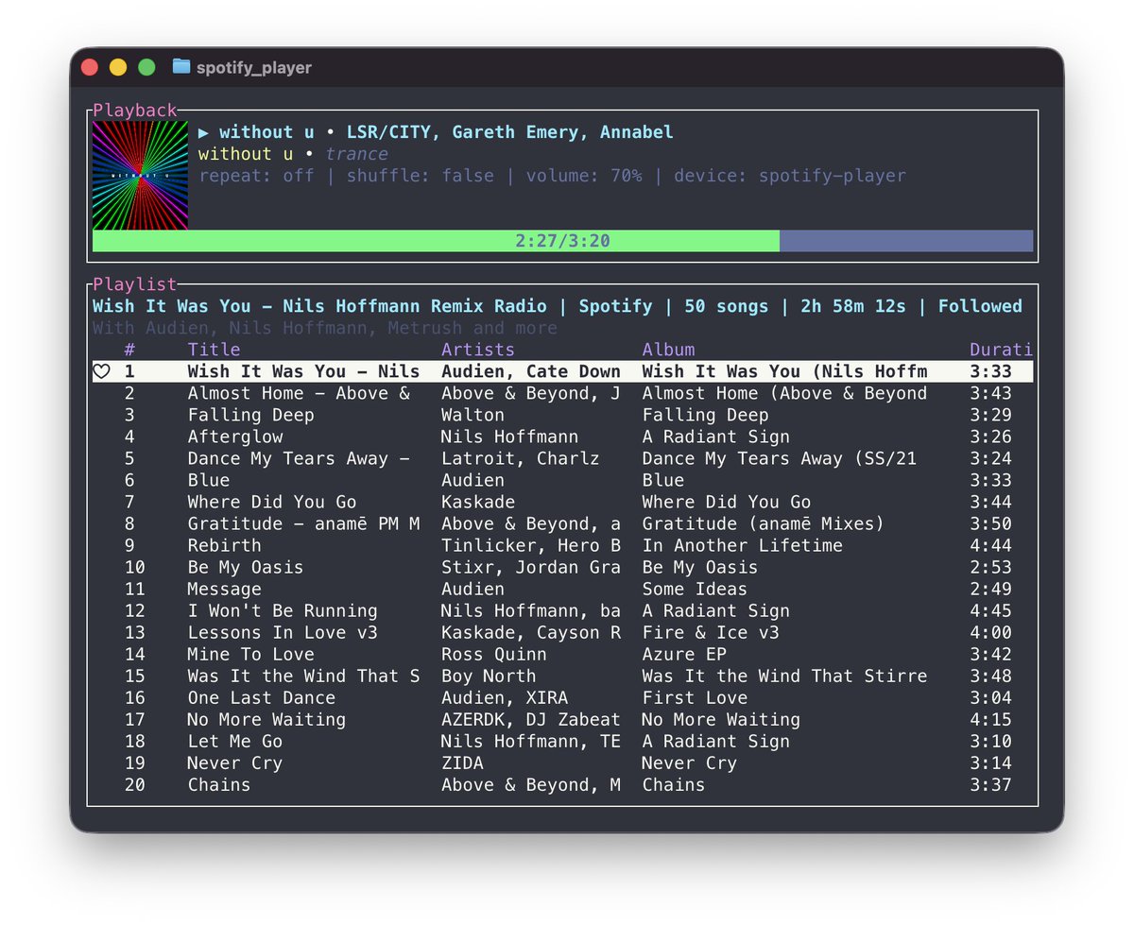Click album Fire & Ice v3

point(711,633)
